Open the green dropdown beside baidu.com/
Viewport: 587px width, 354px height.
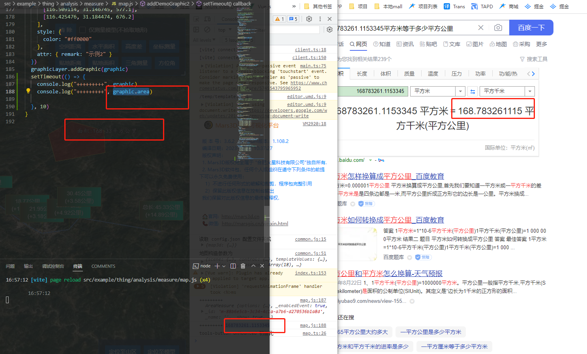370,160
